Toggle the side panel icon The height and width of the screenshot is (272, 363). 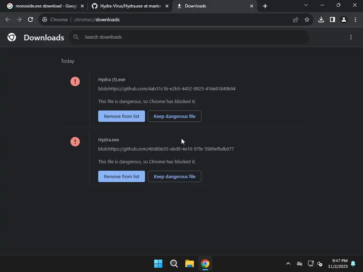click(x=332, y=20)
